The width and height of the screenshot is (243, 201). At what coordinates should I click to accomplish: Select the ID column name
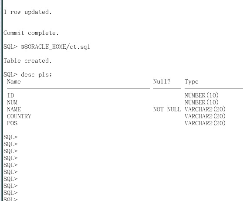coord(11,95)
